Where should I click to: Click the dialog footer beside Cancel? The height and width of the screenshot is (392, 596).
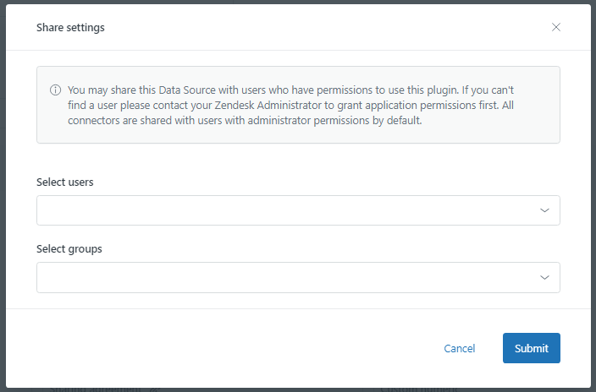coord(254,348)
